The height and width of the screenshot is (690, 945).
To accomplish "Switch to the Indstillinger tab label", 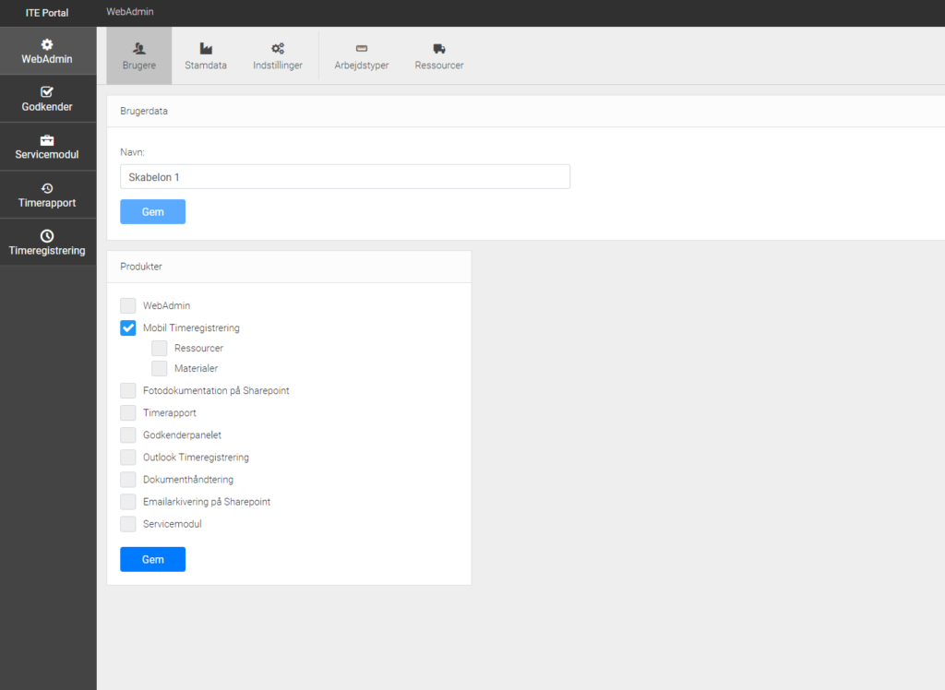I will tap(278, 65).
